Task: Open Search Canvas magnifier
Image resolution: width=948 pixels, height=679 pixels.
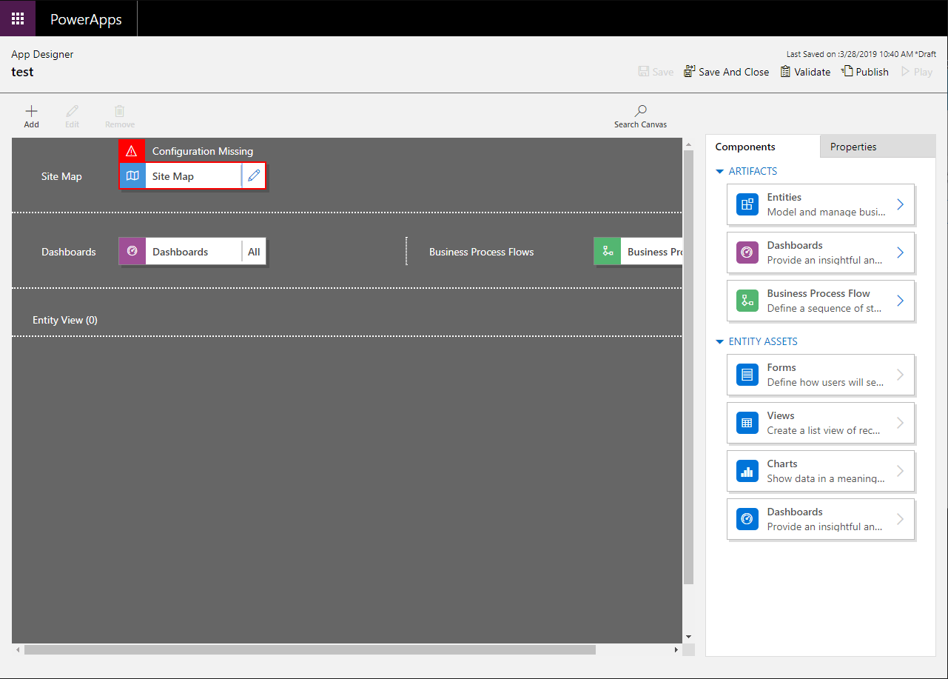Action: (641, 110)
